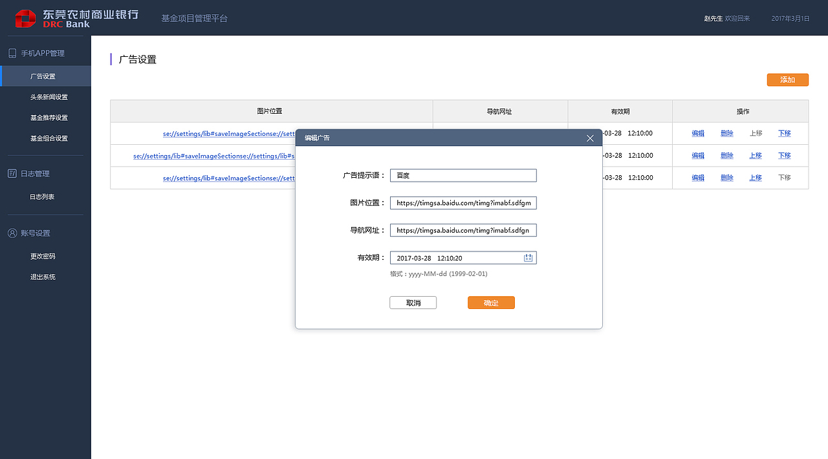Click into the 广告提示语 input field
Image resolution: width=828 pixels, height=459 pixels.
(463, 175)
